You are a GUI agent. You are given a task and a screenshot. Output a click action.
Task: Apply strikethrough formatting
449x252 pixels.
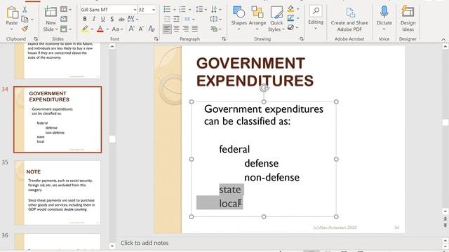121,19
